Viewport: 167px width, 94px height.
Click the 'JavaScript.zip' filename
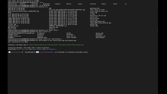[13, 26]
